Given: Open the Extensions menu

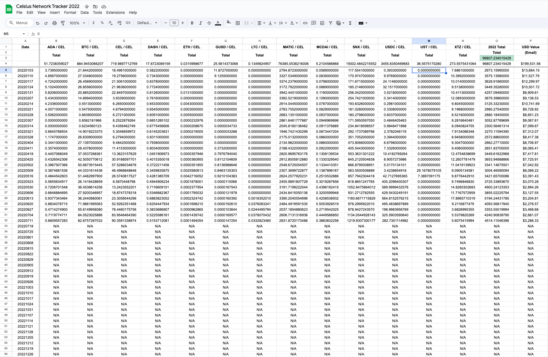Looking at the screenshot, I should pos(115,12).
